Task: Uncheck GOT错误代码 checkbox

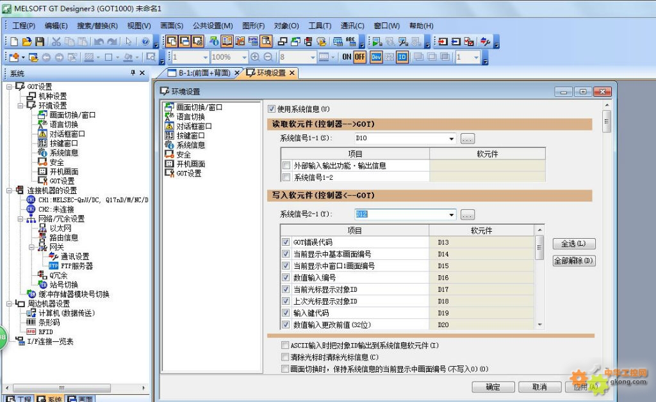Action: tap(286, 242)
